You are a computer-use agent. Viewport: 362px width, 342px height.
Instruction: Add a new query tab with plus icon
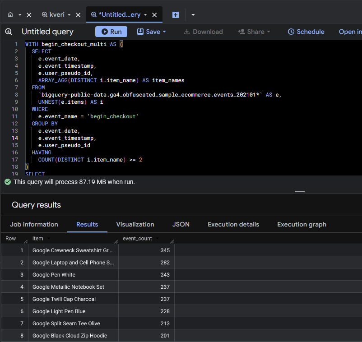[x=176, y=15]
